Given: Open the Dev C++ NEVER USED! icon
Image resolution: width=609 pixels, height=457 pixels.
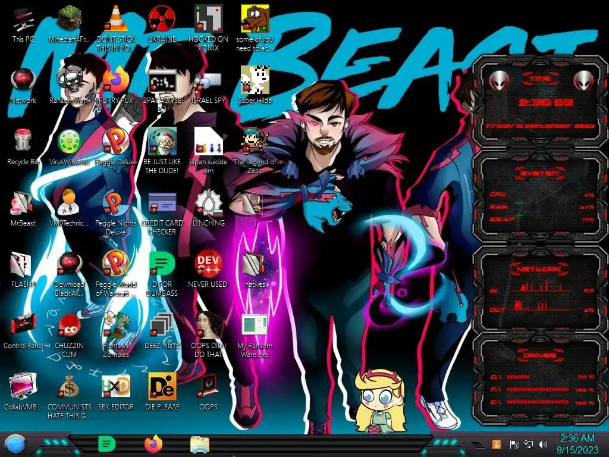Looking at the screenshot, I should [208, 264].
